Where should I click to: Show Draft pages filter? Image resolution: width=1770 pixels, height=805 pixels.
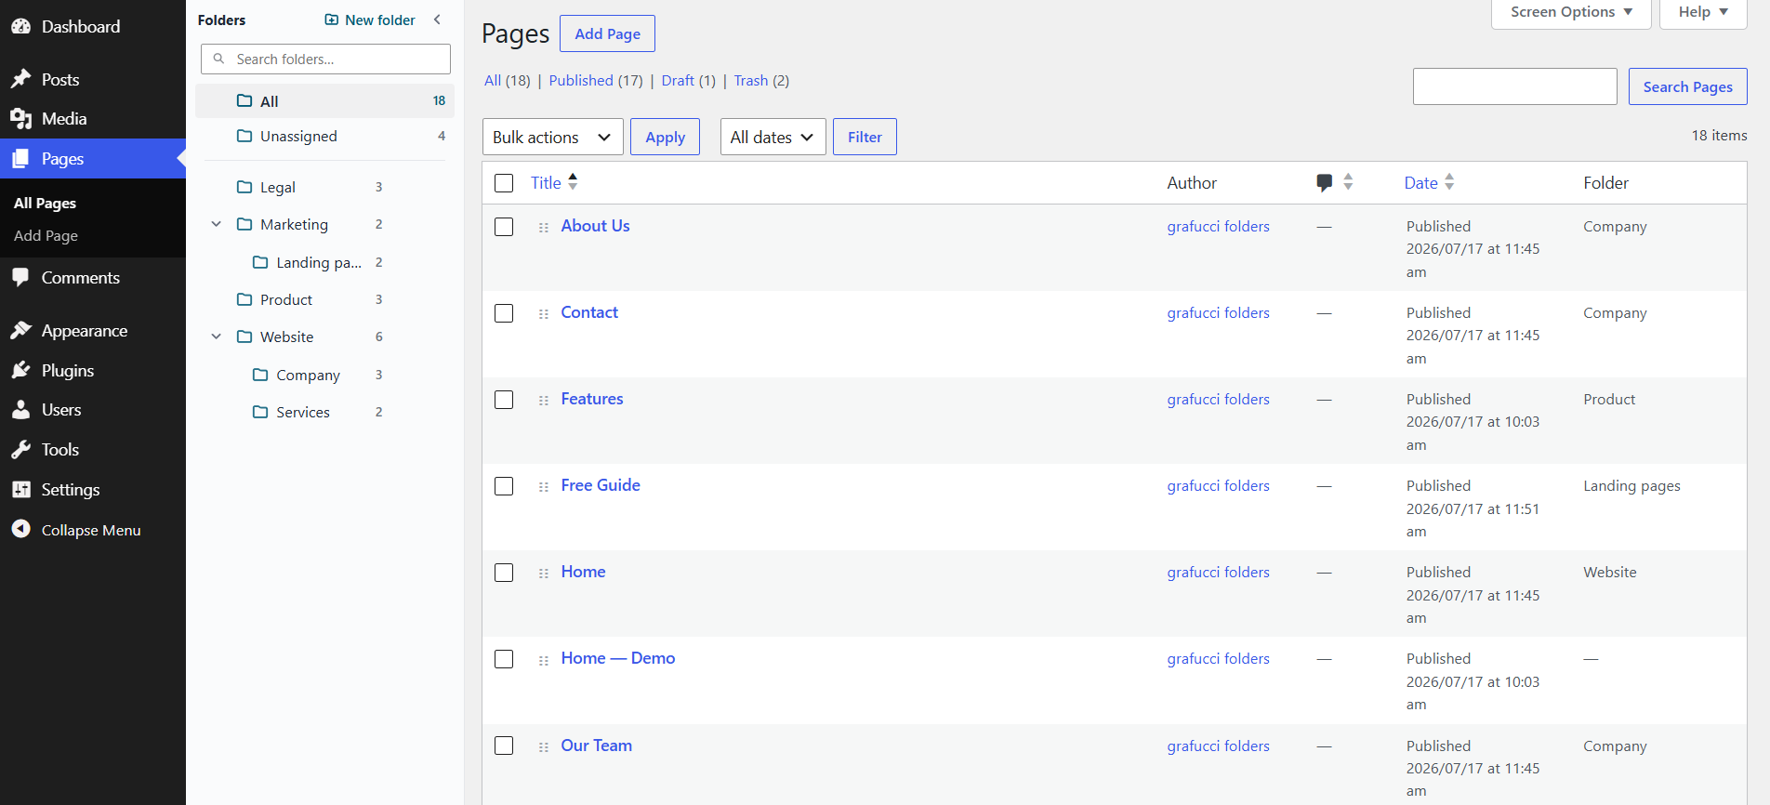click(678, 81)
